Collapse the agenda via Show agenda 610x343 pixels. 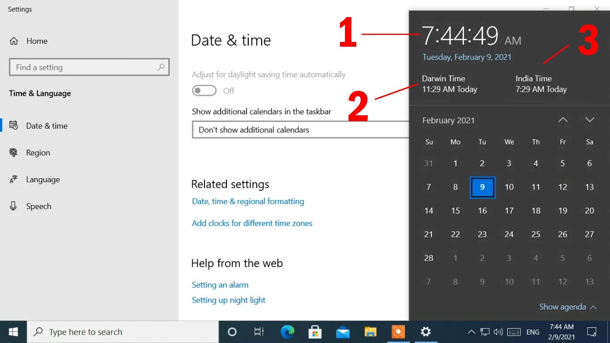coord(568,307)
